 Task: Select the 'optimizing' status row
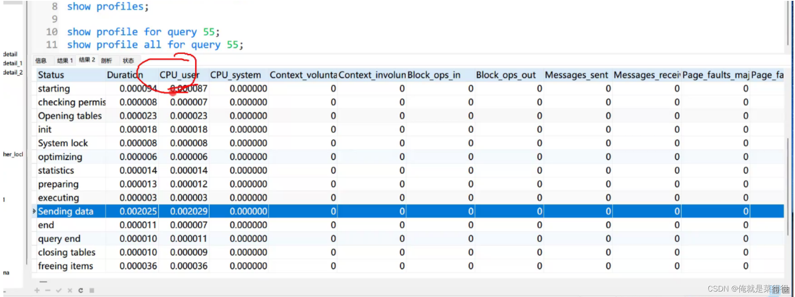coord(410,157)
